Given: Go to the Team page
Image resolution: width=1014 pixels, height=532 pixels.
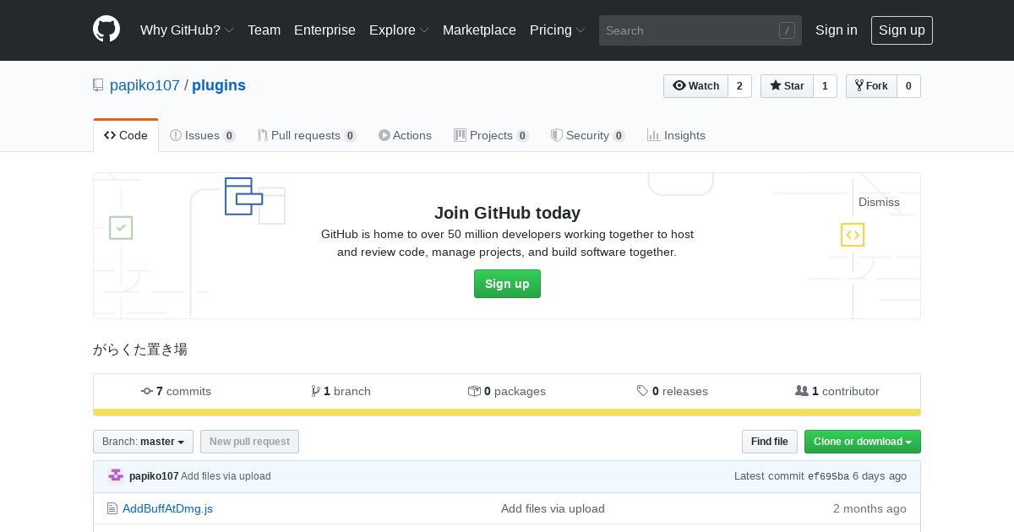Looking at the screenshot, I should (264, 30).
